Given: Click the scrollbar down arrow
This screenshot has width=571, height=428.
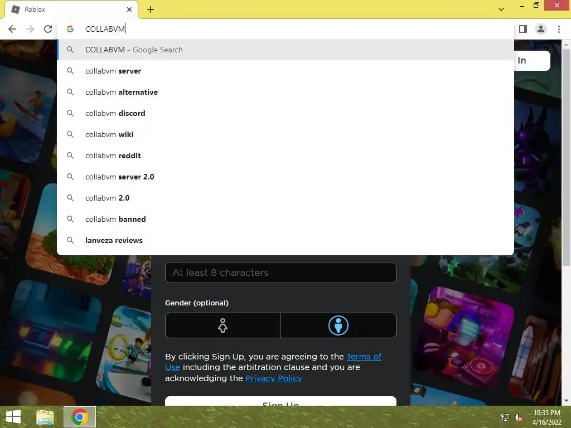Looking at the screenshot, I should pos(566,401).
